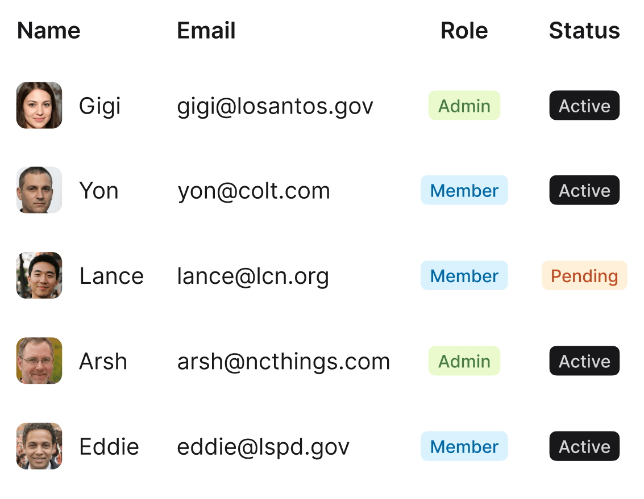This screenshot has height=499, width=644.
Task: Select Lance's Pending status badge
Action: (584, 276)
